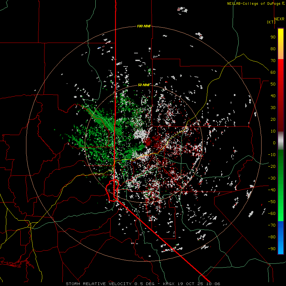Viewport: 286px width, 286px height.
Task: Select the -70 value on the velocity scale
Action: pyautogui.click(x=272, y=225)
